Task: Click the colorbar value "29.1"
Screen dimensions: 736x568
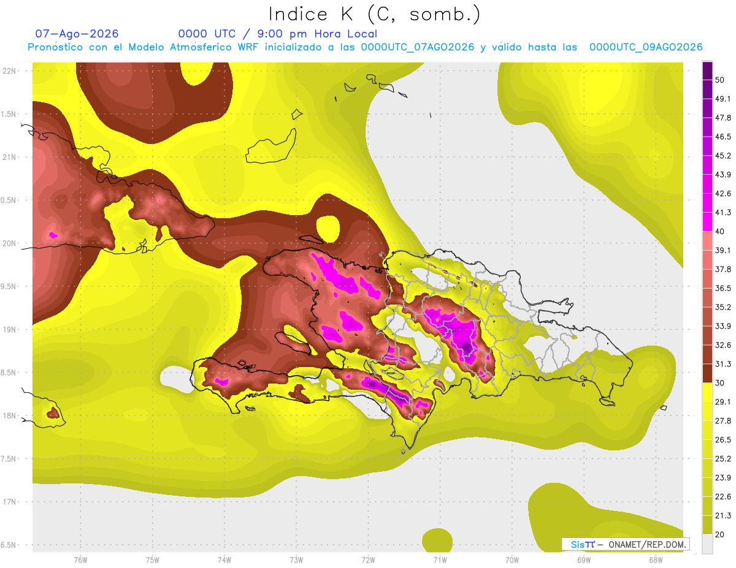Action: pos(723,402)
